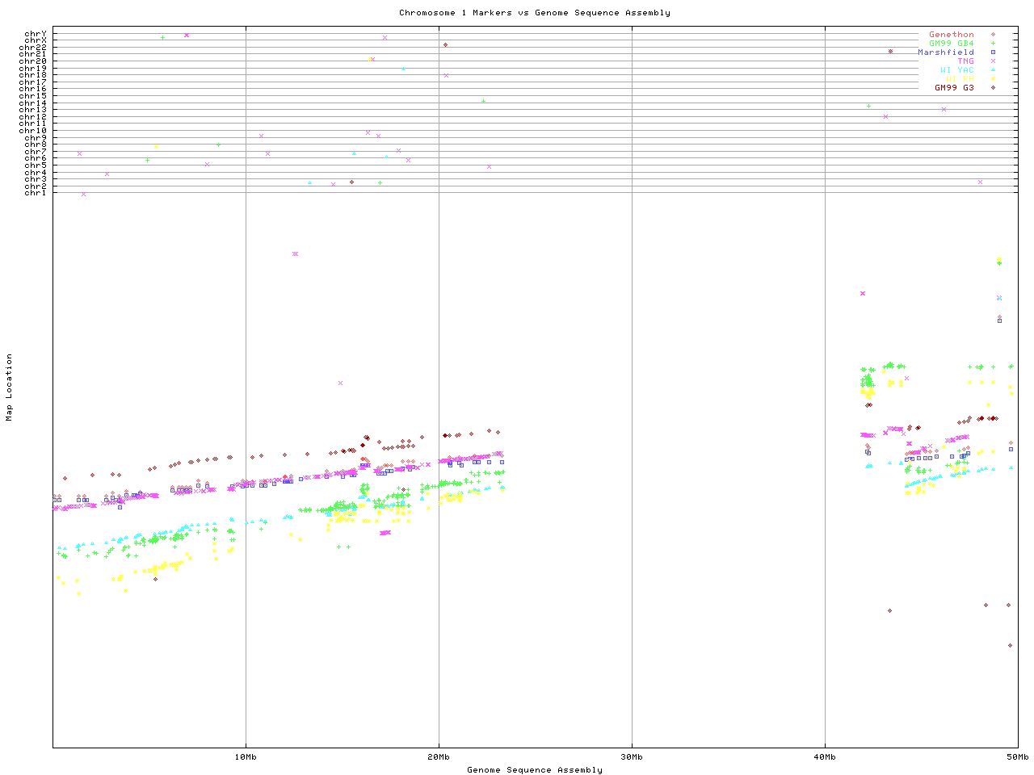
Task: Click the green GM99 GB4 plus marker
Action: 993,44
